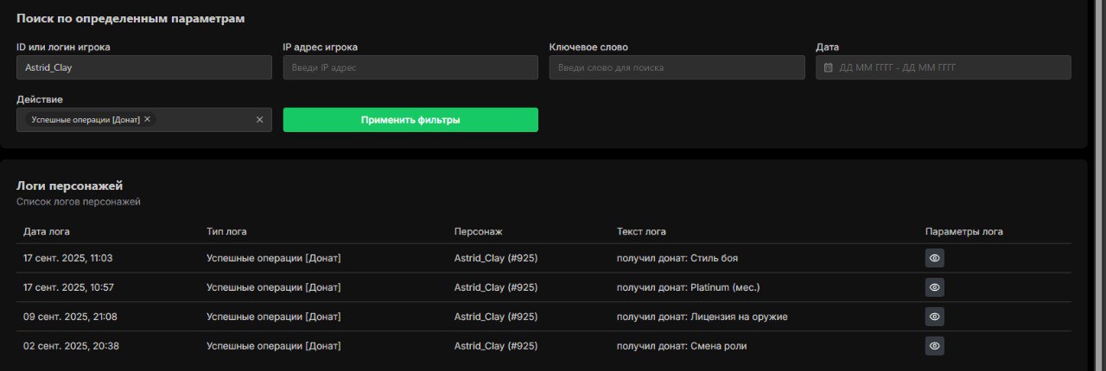Focus the ID или логин игрока field
This screenshot has width=1106, height=371.
click(x=144, y=67)
